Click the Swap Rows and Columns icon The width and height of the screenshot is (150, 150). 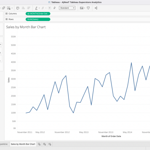click(18, 8)
